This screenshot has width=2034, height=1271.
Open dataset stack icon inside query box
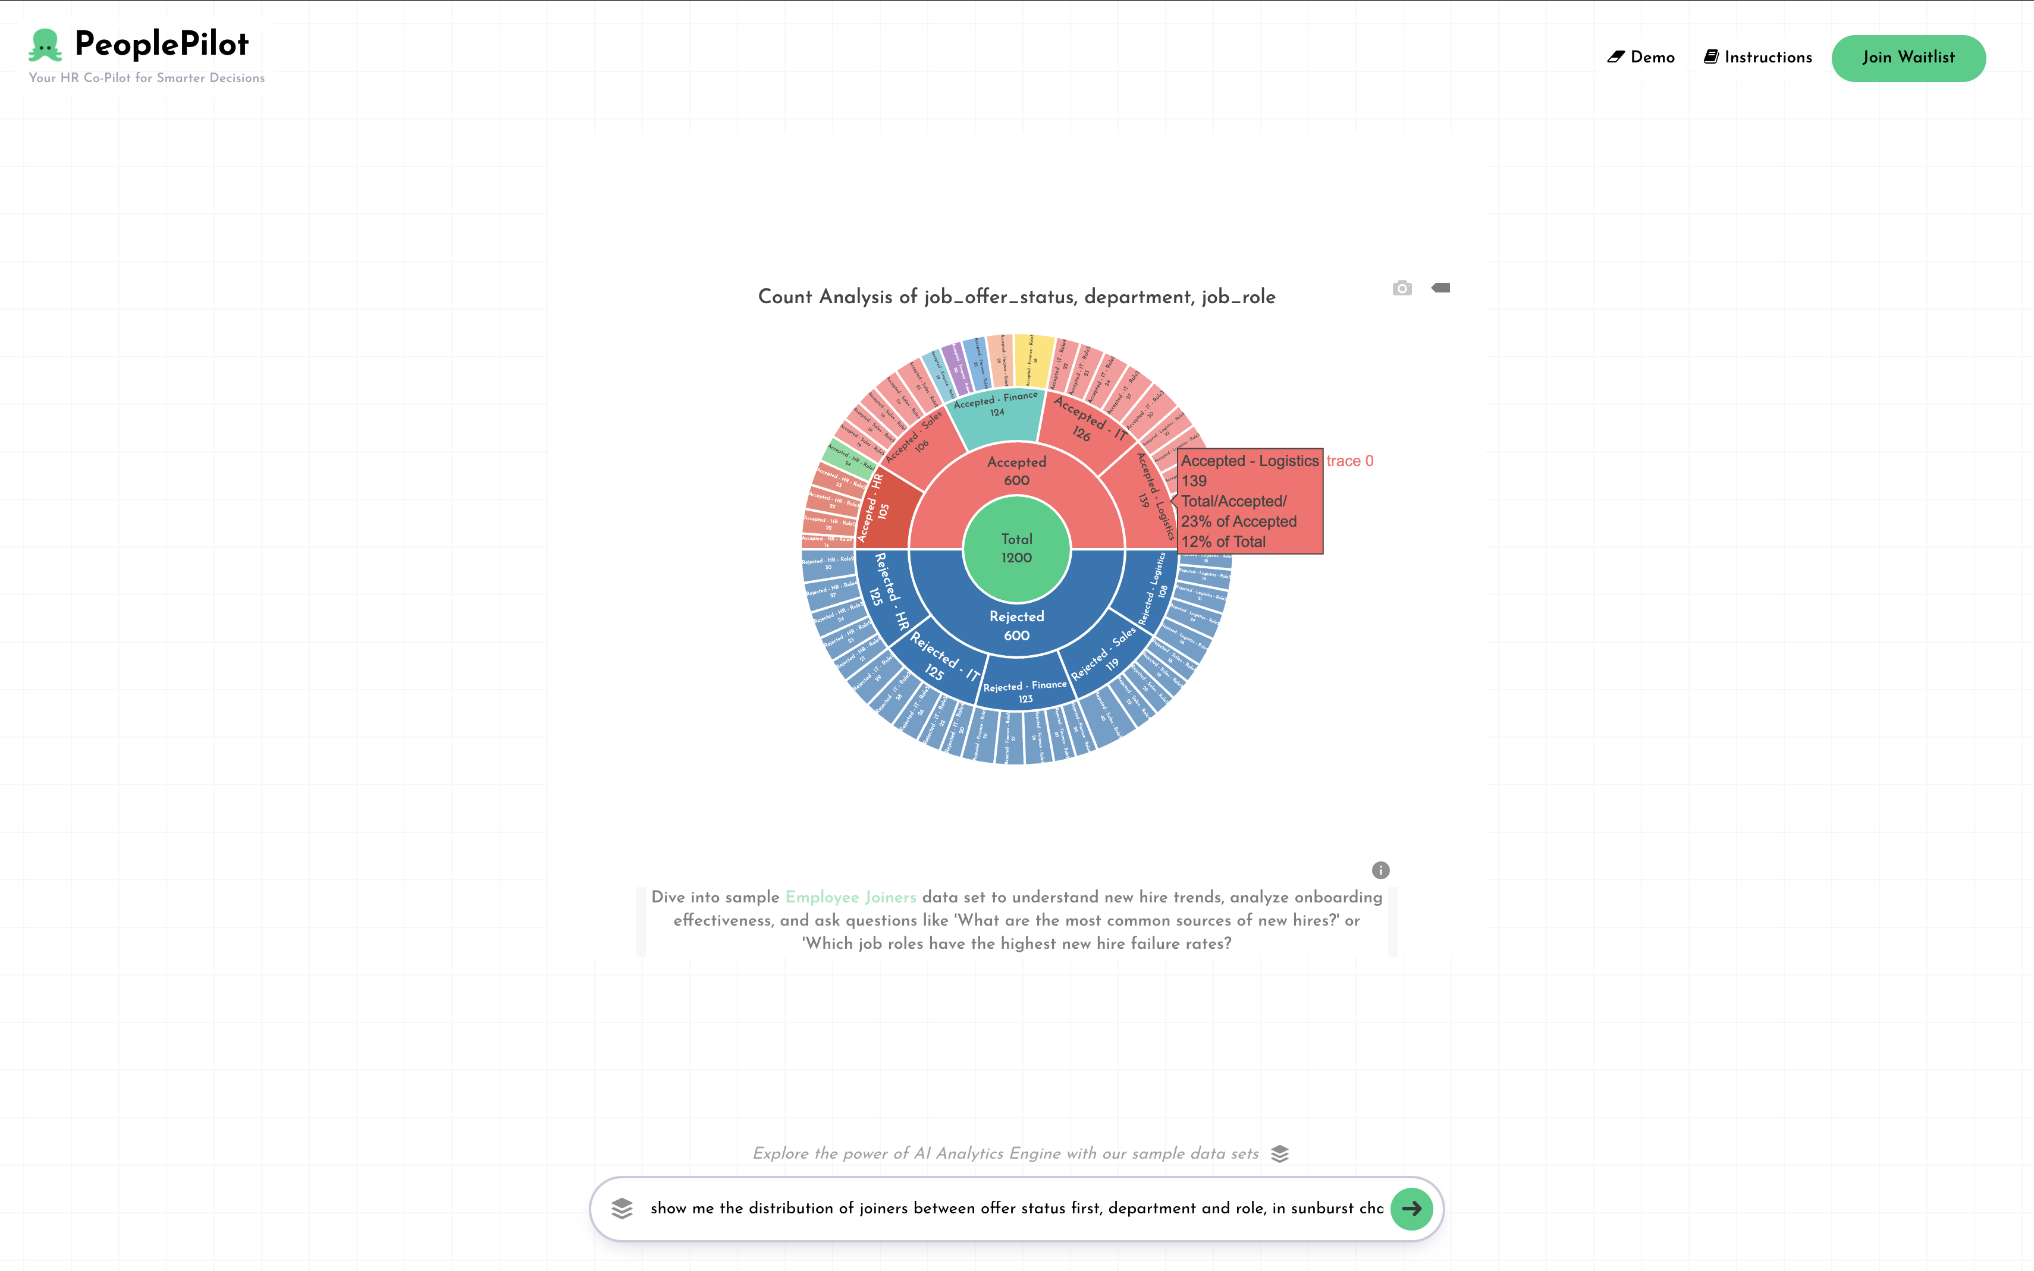coord(621,1208)
